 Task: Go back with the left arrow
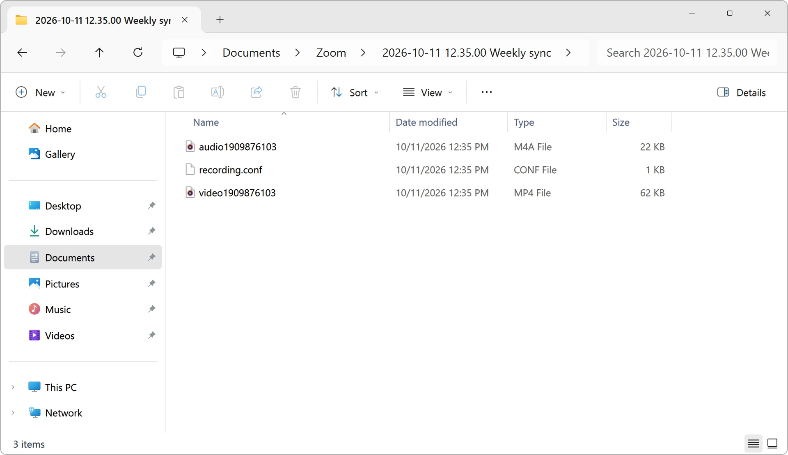coord(22,53)
